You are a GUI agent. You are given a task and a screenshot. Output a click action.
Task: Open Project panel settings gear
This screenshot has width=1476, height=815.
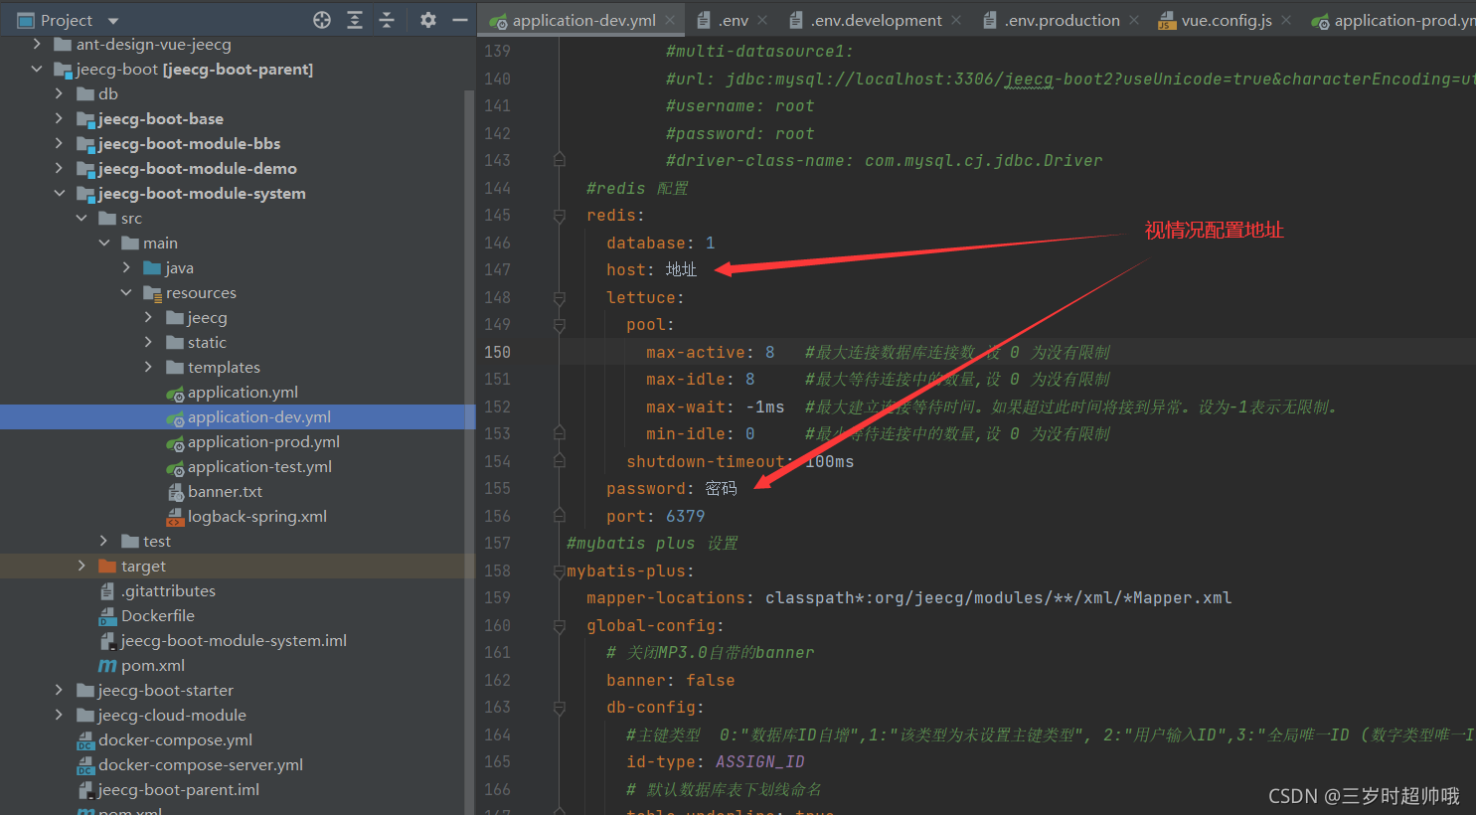[x=428, y=20]
